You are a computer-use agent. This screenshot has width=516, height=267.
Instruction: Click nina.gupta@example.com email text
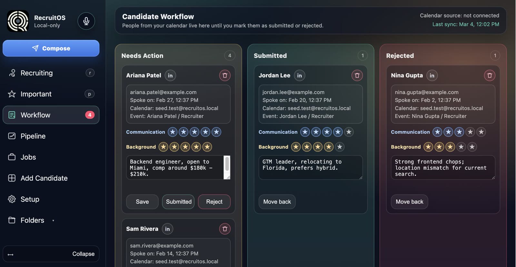coord(427,92)
